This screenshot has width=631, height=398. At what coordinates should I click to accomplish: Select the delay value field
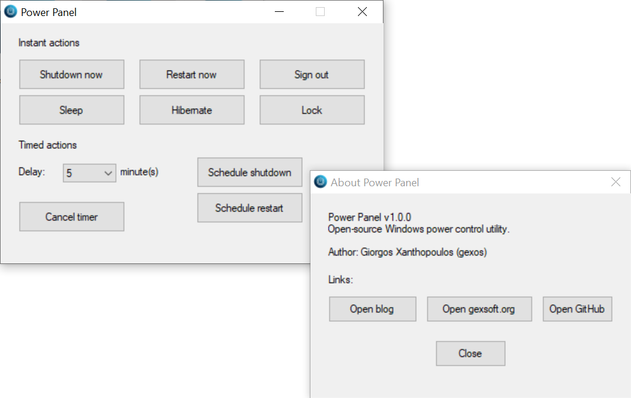(x=83, y=173)
